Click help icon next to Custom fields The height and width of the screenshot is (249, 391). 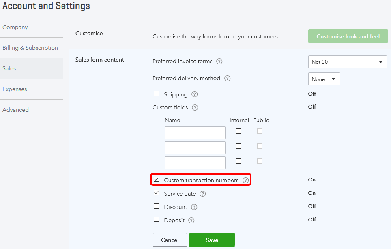pyautogui.click(x=195, y=108)
